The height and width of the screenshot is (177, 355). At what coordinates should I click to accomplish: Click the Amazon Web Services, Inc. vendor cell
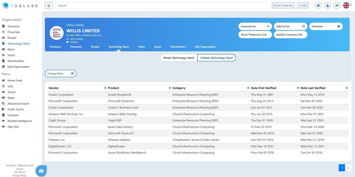66,114
